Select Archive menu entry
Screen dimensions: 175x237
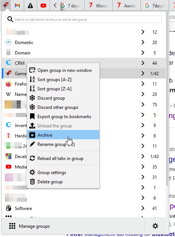coord(63,135)
